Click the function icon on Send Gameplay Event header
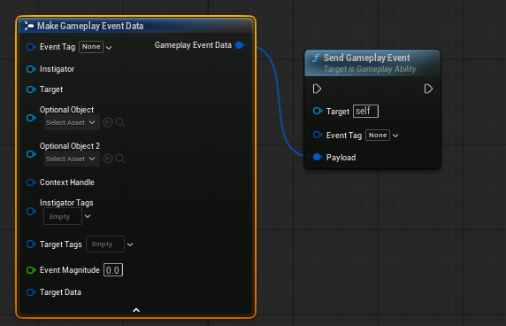The height and width of the screenshot is (326, 506). [x=316, y=58]
